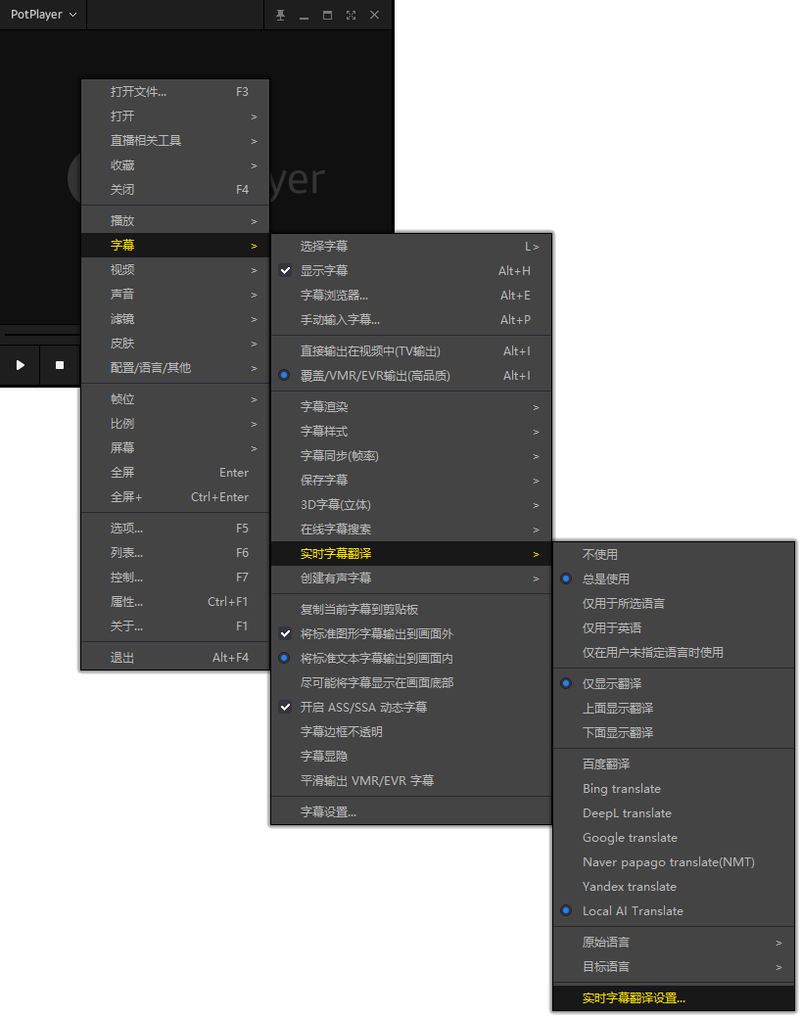
Task: Expand the 声音 submenu
Action: [x=175, y=295]
